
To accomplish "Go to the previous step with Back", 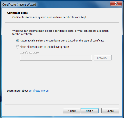I will coord(72,111).
